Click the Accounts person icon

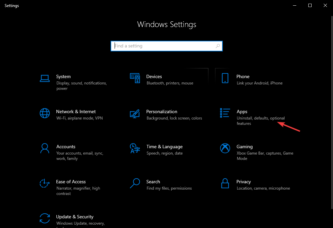click(x=45, y=148)
